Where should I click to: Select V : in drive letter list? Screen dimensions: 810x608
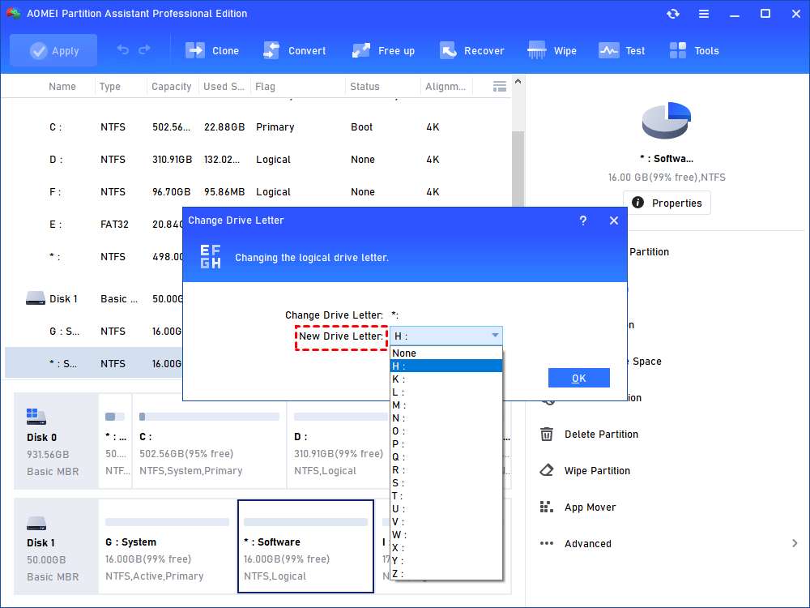pyautogui.click(x=446, y=521)
